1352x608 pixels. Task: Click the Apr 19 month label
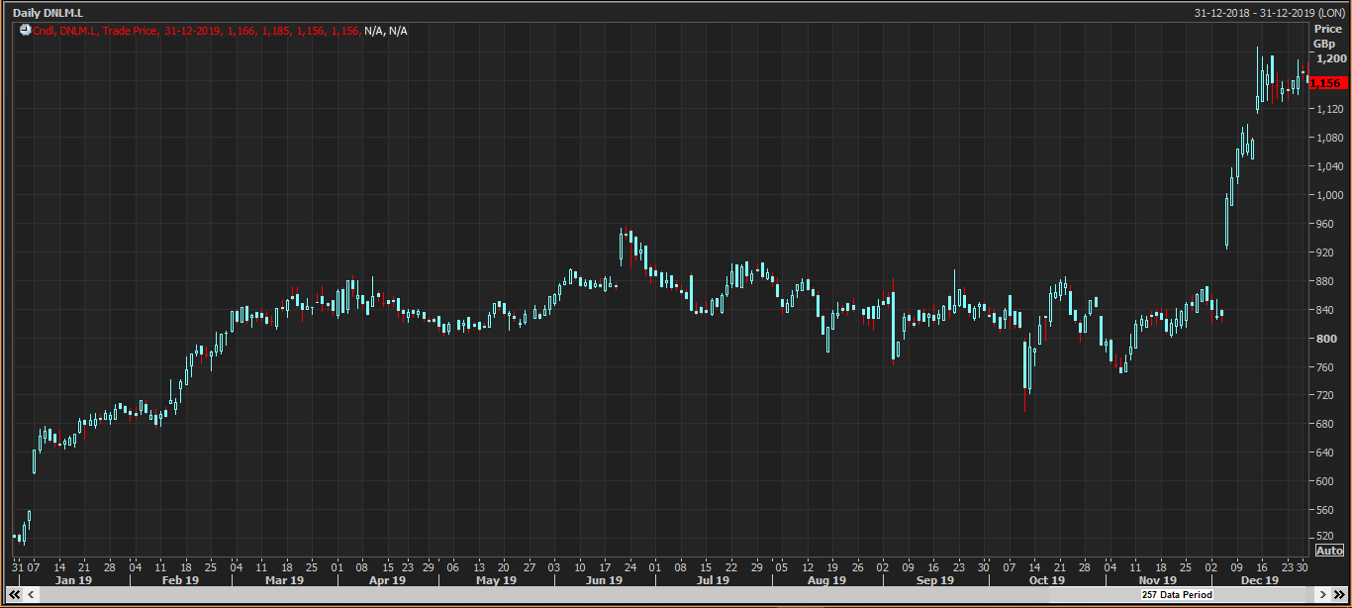(388, 580)
